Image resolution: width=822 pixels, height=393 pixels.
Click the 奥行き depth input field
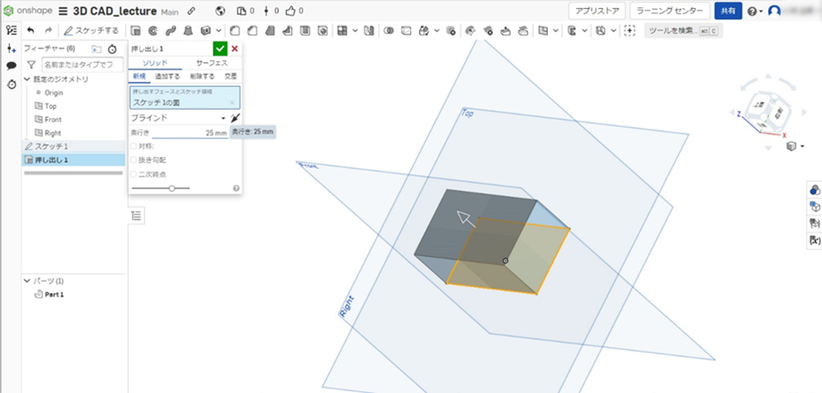tap(190, 133)
